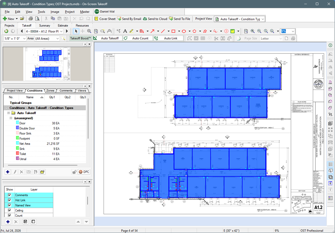Click the Zoom in magnifier icon

coord(252,31)
